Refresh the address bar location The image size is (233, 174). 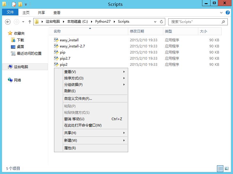pyautogui.click(x=161, y=22)
